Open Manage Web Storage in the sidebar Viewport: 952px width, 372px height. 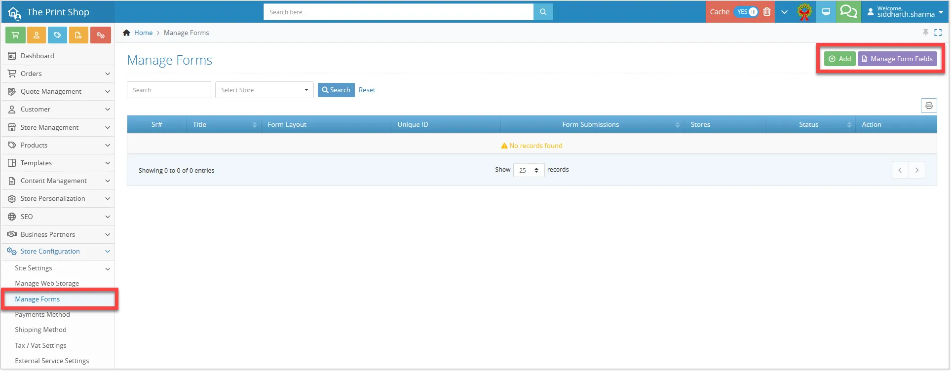(47, 283)
